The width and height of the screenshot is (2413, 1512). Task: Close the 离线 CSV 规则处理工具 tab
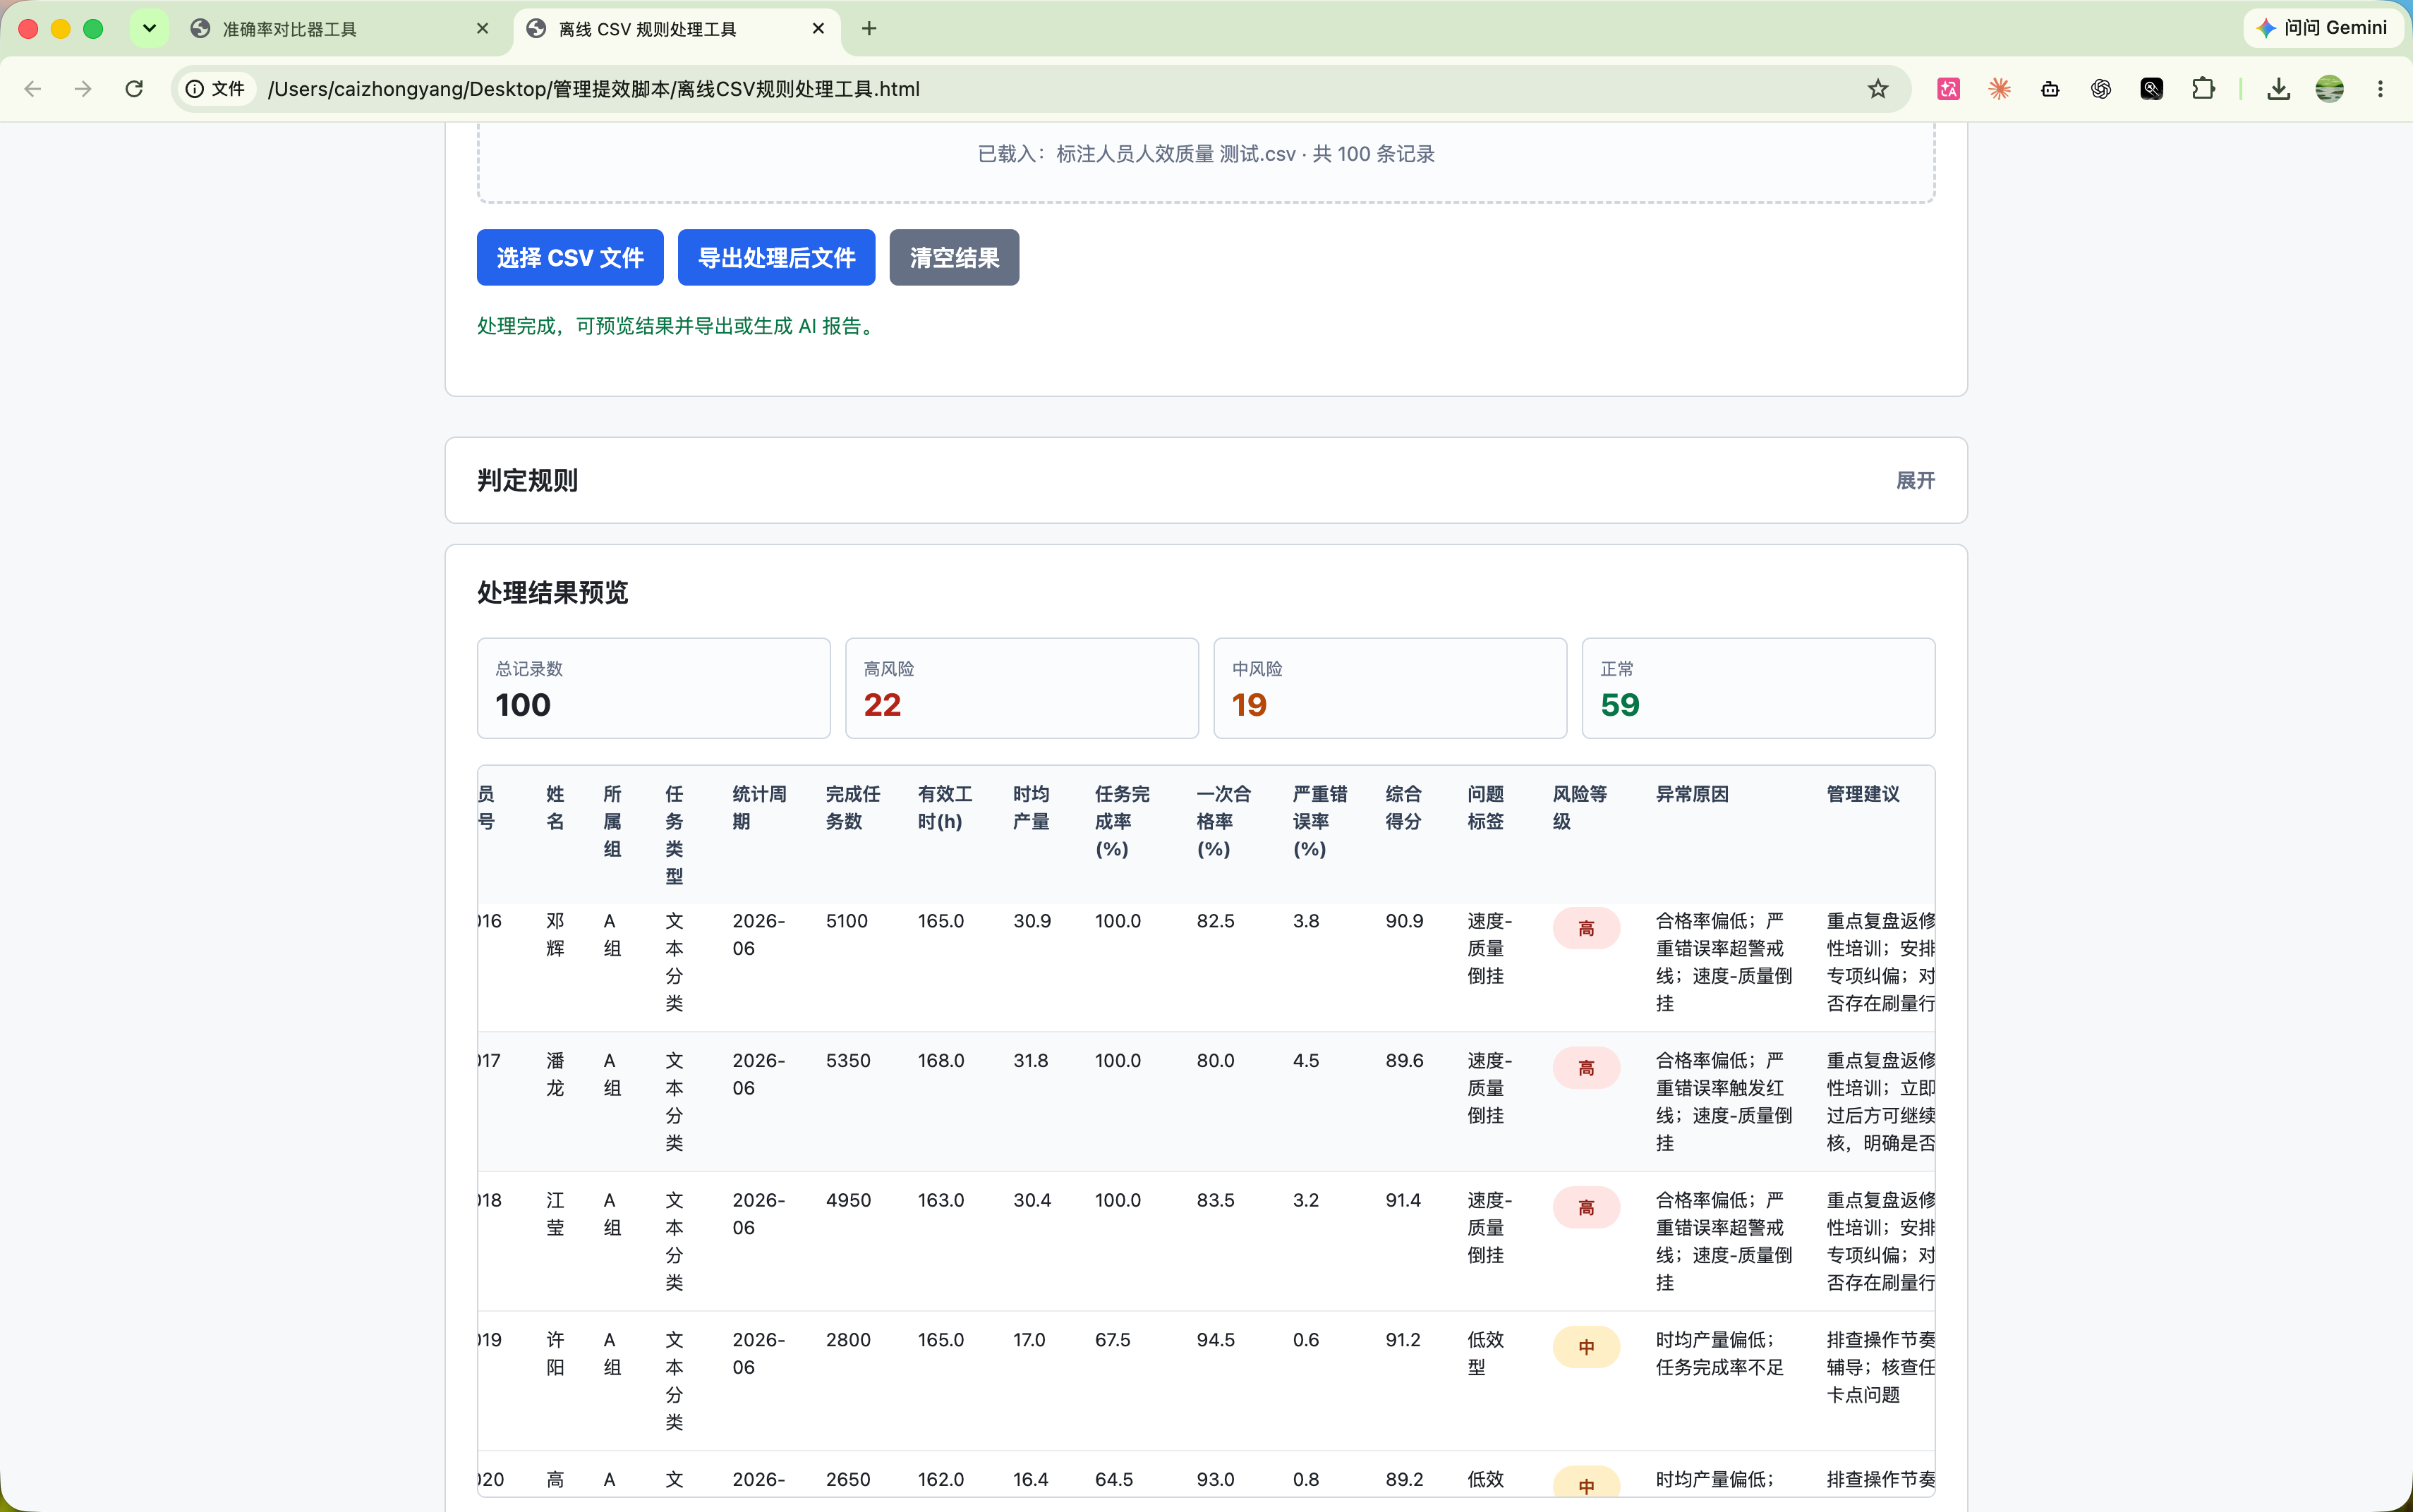(818, 29)
